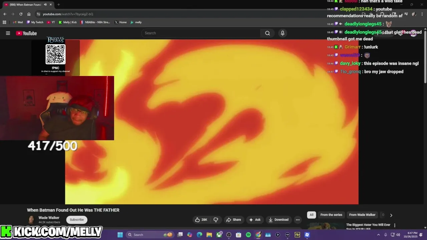The image size is (427, 240).
Task: Select the From the series chip
Action: tap(331, 215)
